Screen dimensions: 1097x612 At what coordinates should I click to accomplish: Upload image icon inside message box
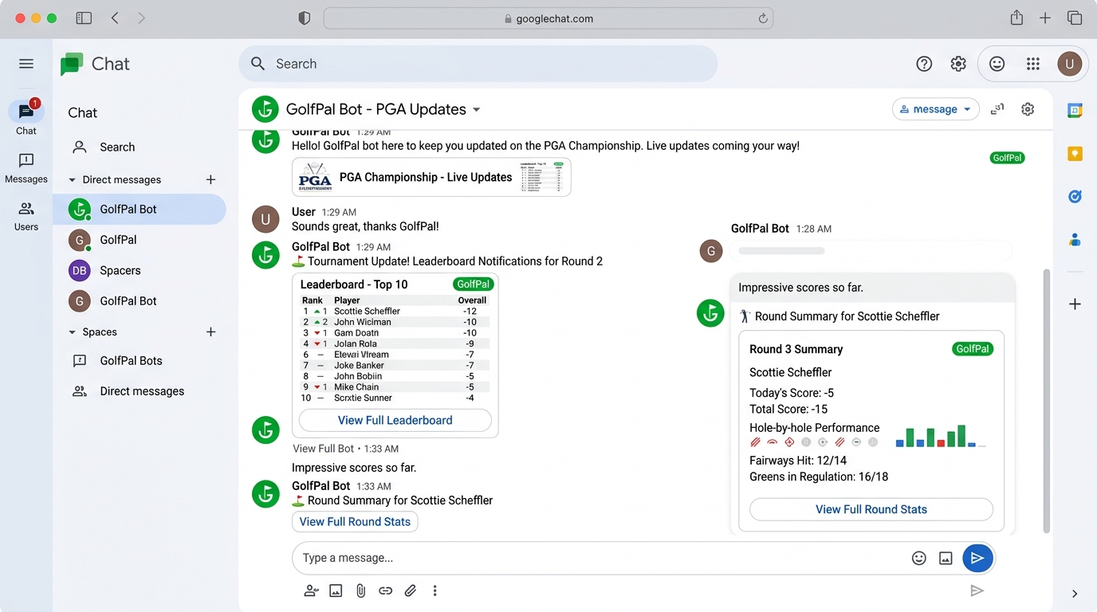point(946,559)
